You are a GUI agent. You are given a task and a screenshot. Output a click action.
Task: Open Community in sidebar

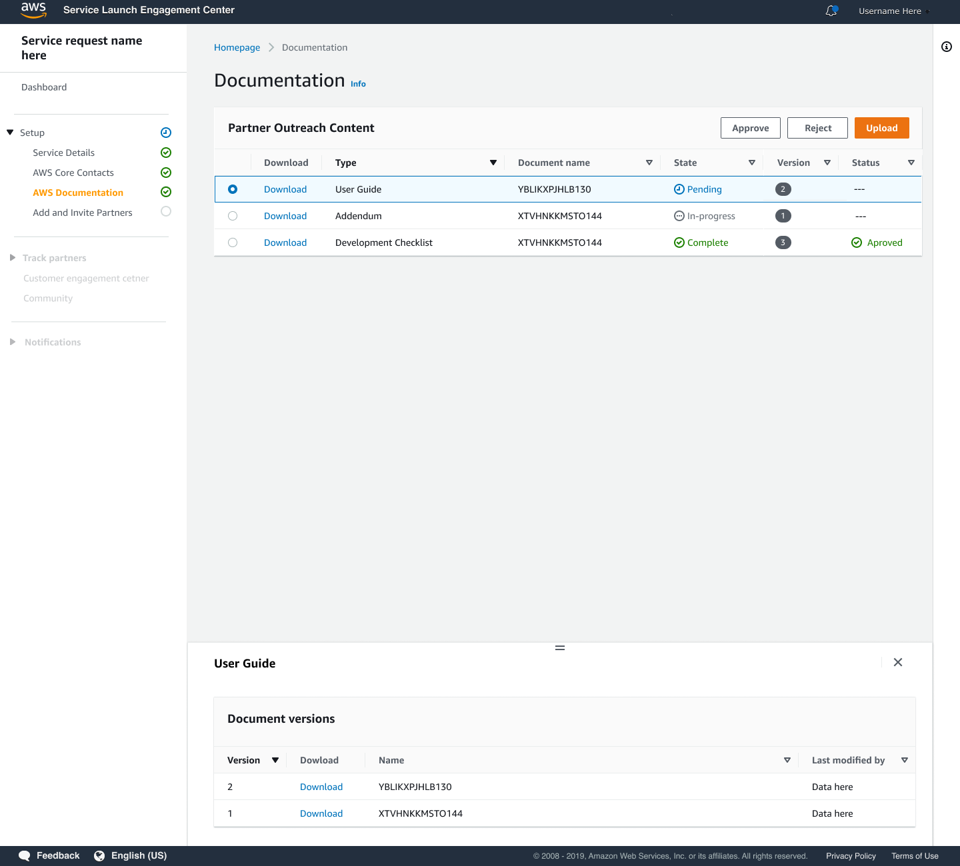(48, 298)
